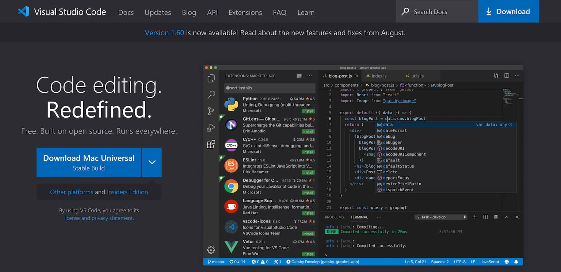Image resolution: width=561 pixels, height=272 pixels.
Task: Open the 2: Task - develop dropdown
Action: click(x=441, y=217)
